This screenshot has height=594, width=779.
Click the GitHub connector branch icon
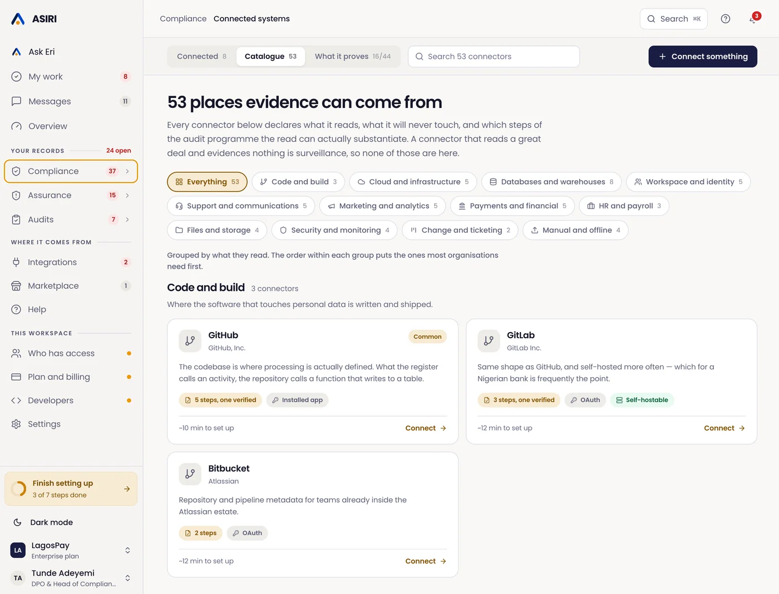click(190, 341)
